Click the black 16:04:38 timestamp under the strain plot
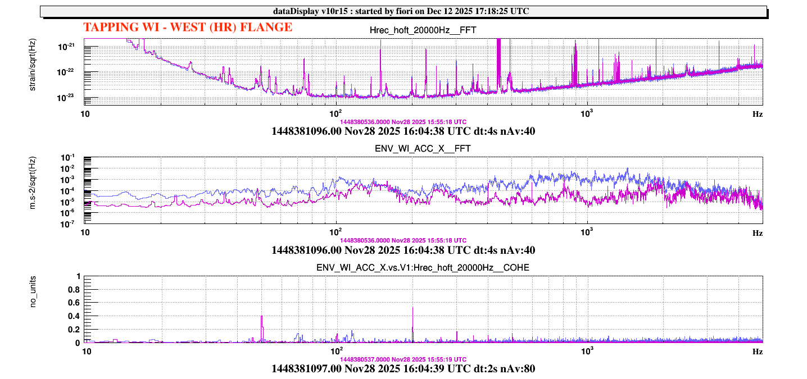 click(x=403, y=132)
